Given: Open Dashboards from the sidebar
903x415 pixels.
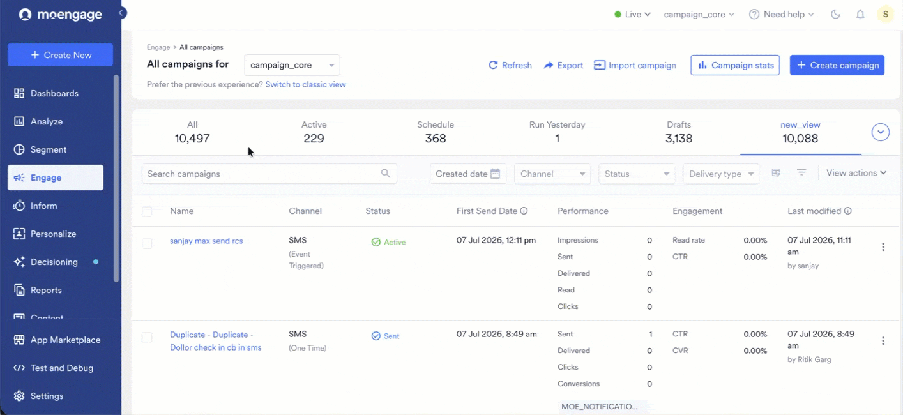Looking at the screenshot, I should (55, 93).
